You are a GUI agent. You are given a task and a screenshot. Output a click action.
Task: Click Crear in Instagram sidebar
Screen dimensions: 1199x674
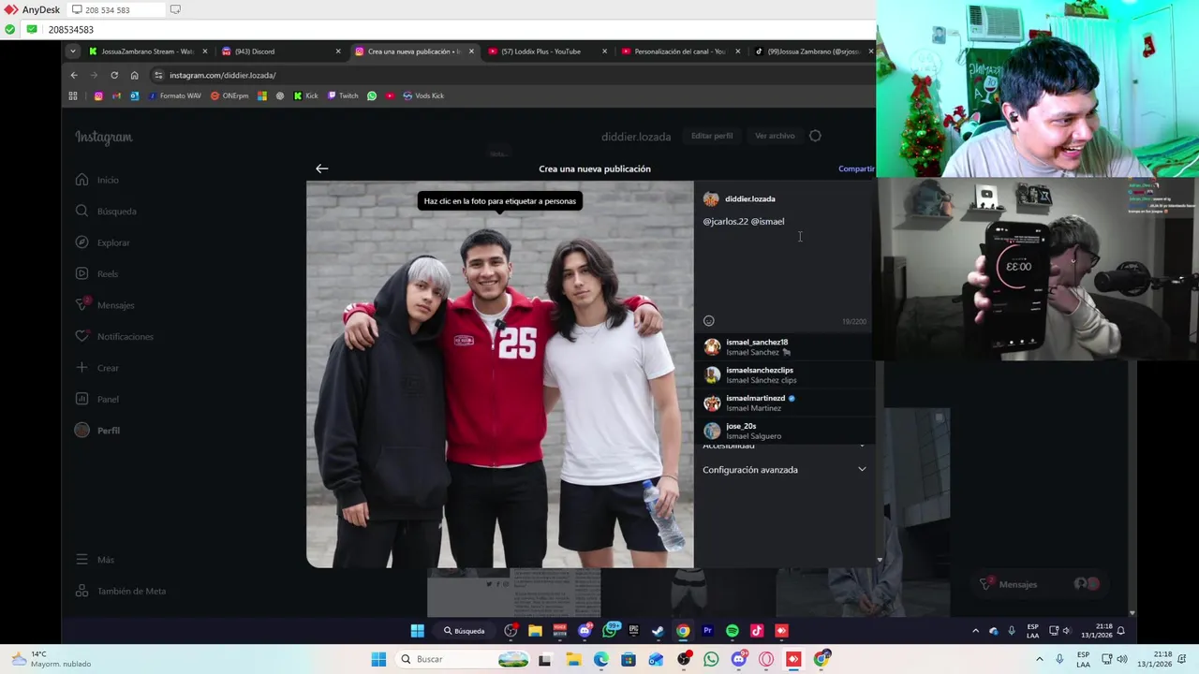(x=97, y=368)
